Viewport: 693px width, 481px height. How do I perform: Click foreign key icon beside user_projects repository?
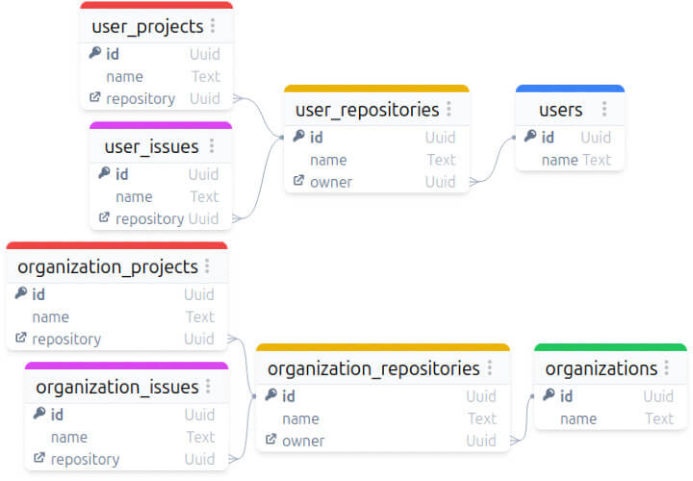[94, 98]
